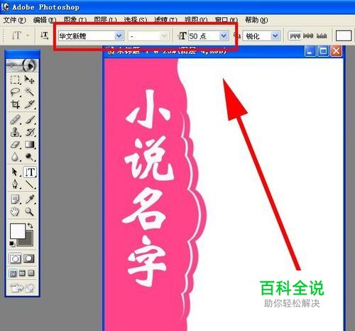The height and width of the screenshot is (331, 355).
Task: Select the History Brush tool
Action: [x=30, y=132]
